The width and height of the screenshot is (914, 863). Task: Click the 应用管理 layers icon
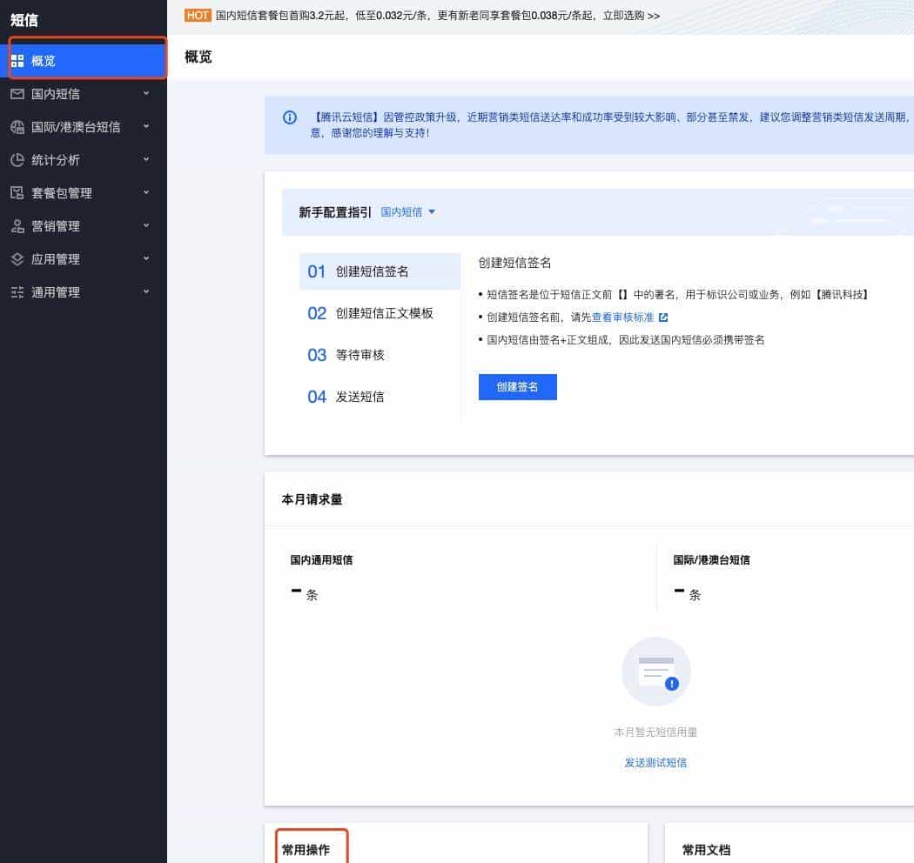[19, 258]
